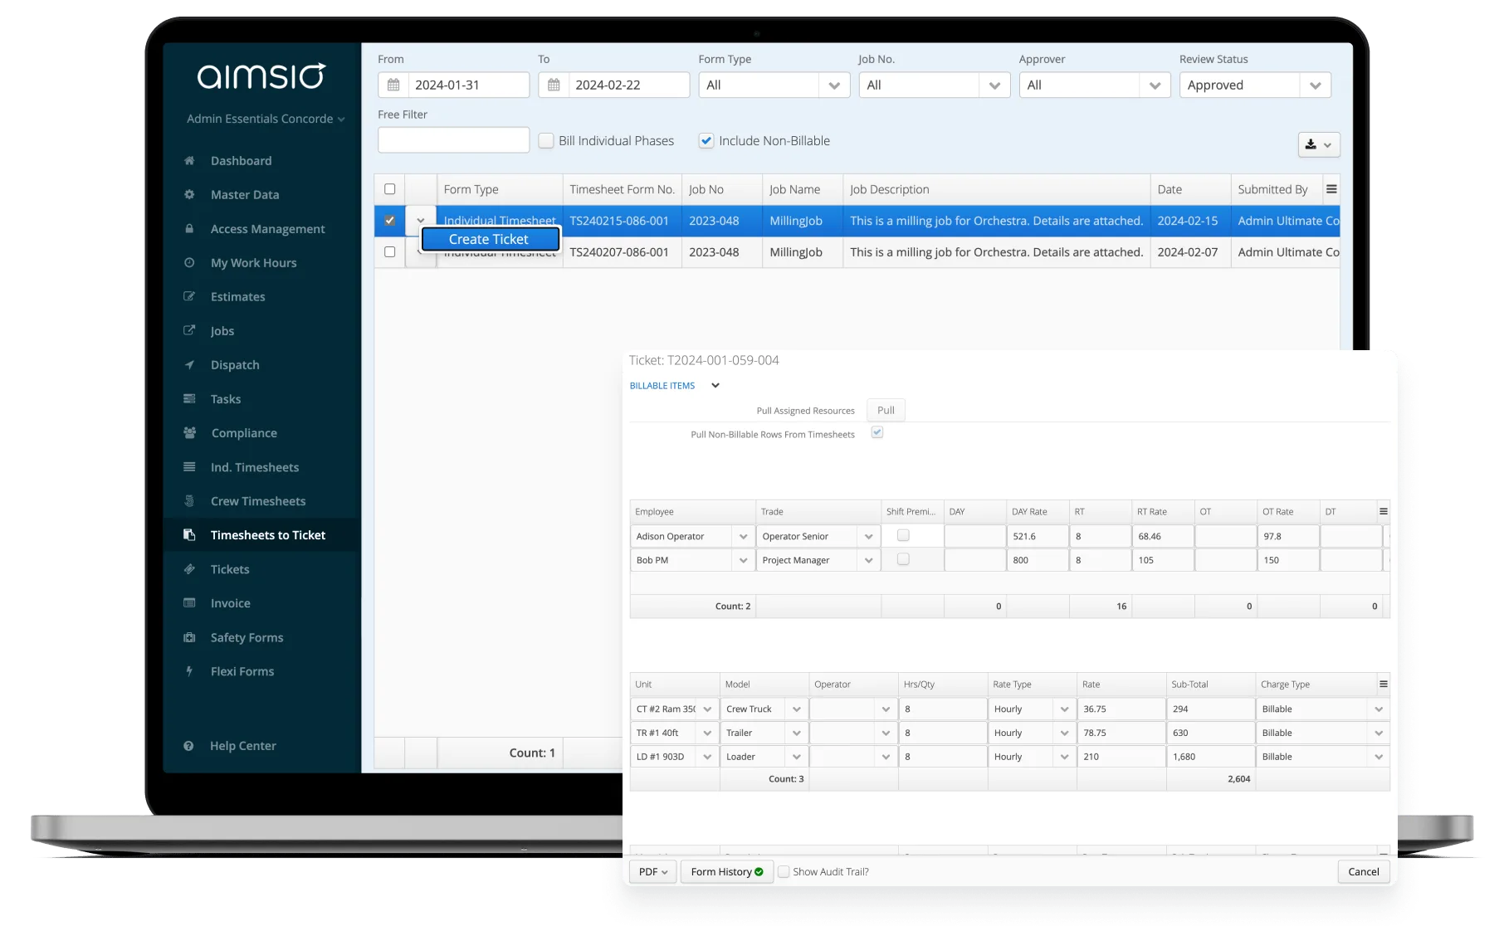The width and height of the screenshot is (1504, 926).
Task: Click the Dispatch arrow icon in sidebar
Action: (x=189, y=364)
